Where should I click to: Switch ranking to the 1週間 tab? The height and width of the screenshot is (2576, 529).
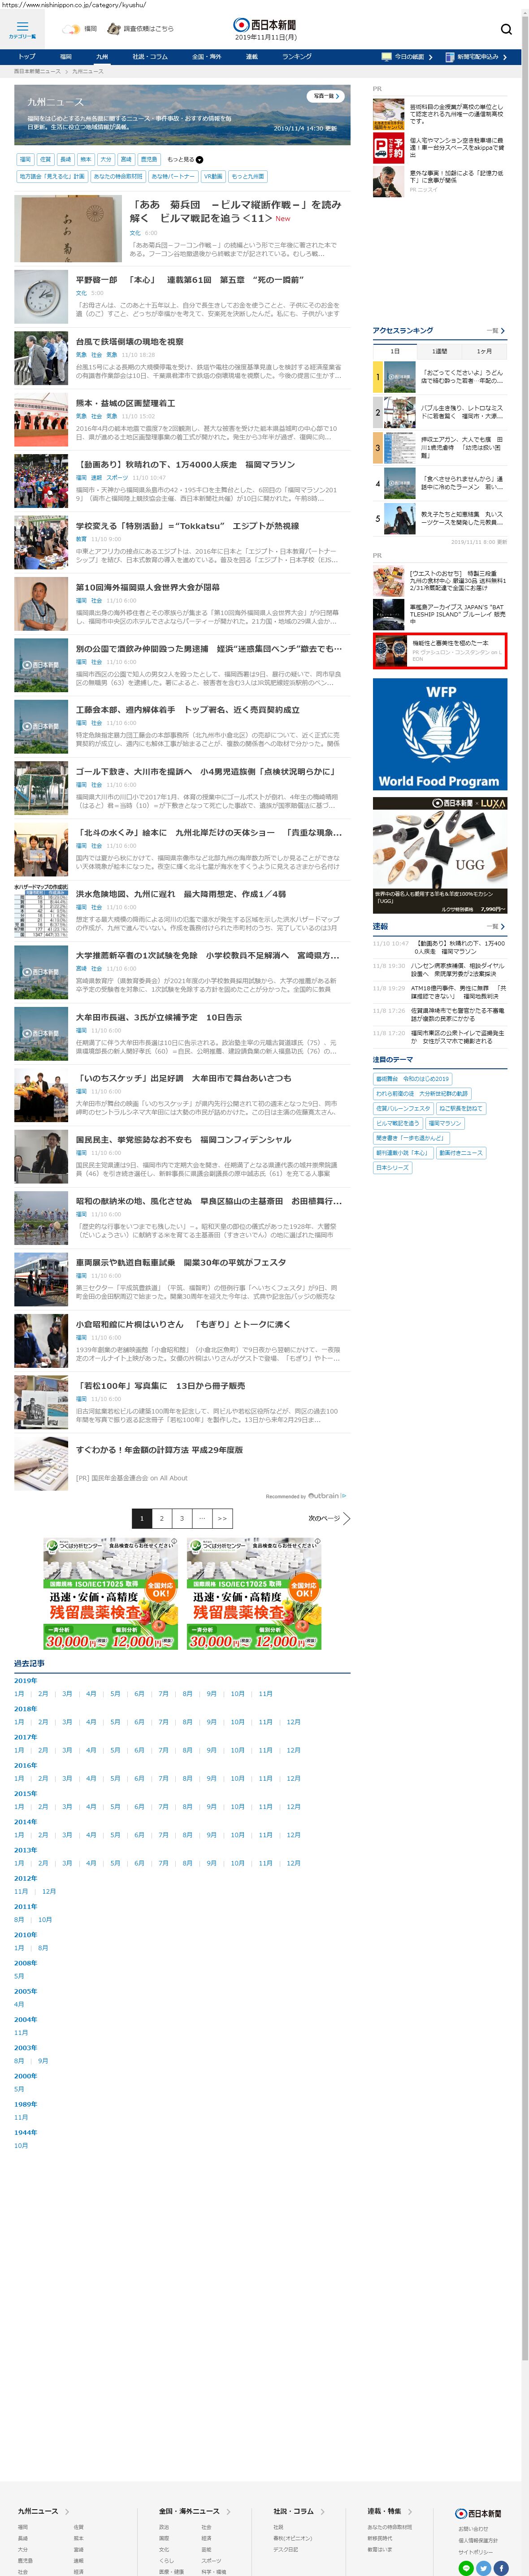[x=439, y=351]
